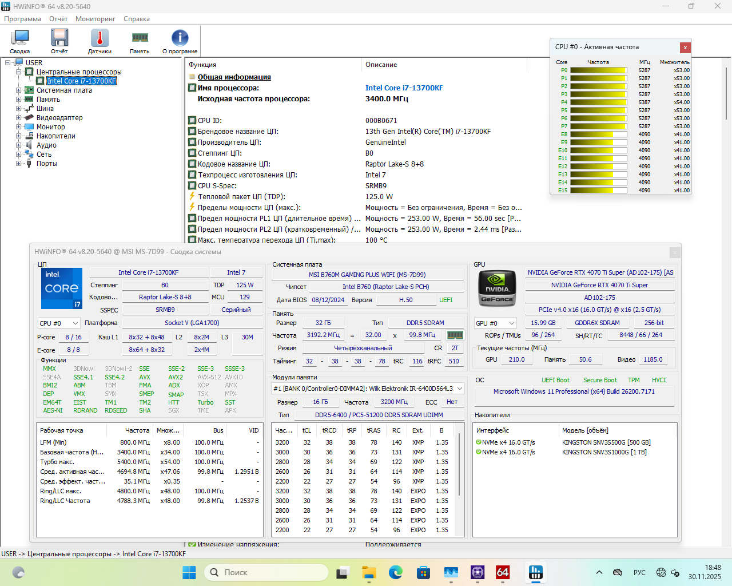Open the Справка menu
732x586 pixels.
(x=137, y=19)
